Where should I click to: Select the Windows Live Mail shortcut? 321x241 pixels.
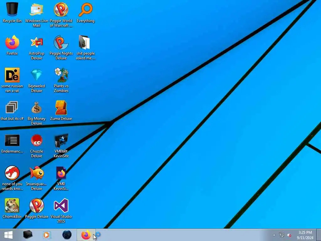tap(36, 15)
